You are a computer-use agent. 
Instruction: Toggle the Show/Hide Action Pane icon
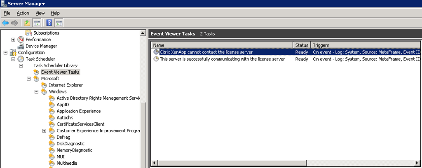click(x=59, y=23)
